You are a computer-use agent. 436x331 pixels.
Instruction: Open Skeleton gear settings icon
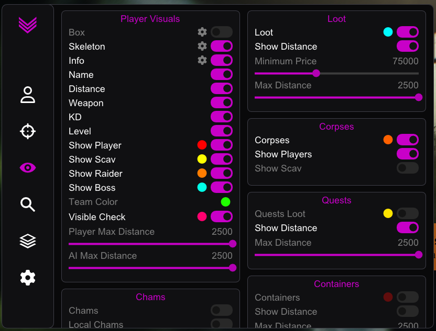[x=202, y=46]
